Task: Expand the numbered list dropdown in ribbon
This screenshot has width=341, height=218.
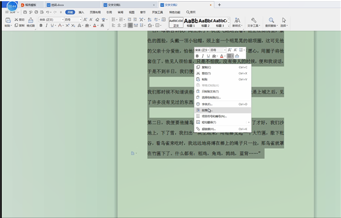Action: tap(124, 19)
